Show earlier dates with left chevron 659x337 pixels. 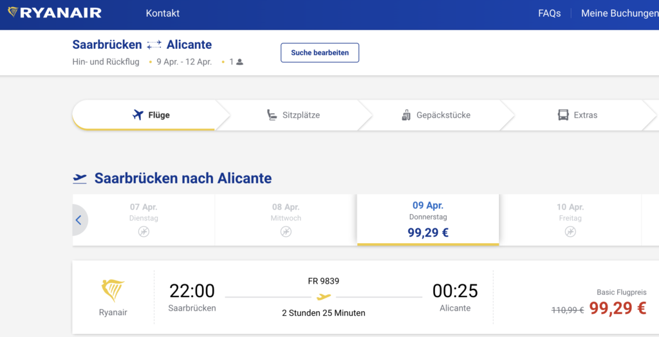click(x=79, y=220)
